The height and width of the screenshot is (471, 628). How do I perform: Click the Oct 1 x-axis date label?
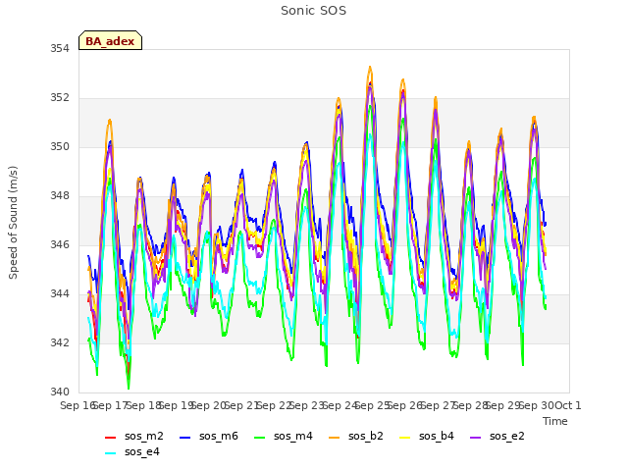567,405
